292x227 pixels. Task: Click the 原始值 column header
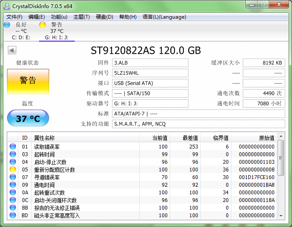click(254, 138)
